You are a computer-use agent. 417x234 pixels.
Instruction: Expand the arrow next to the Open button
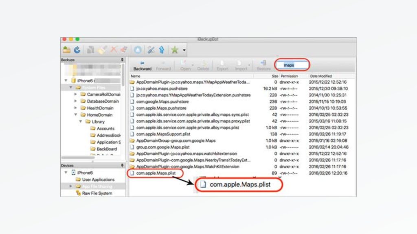(193, 65)
